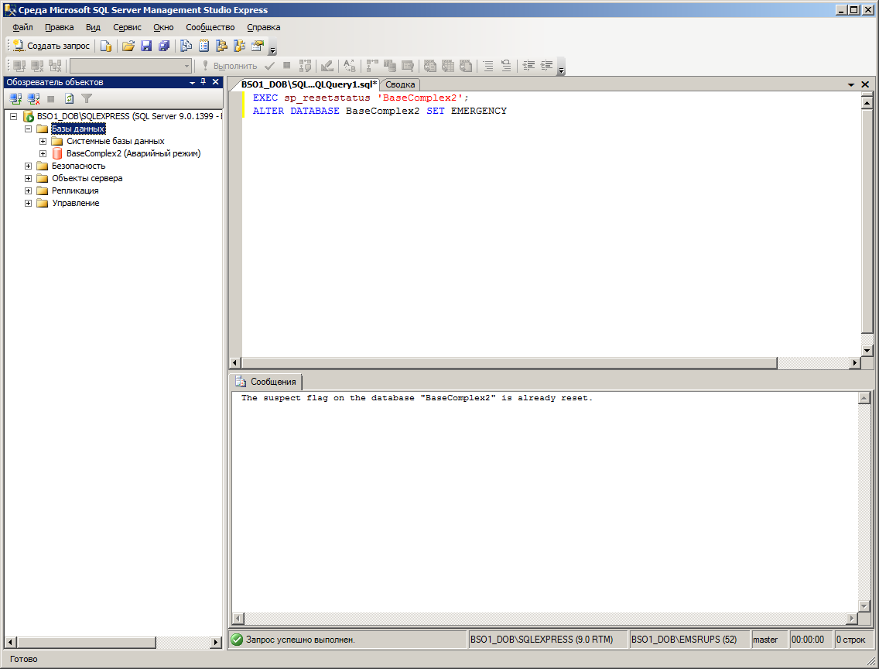
Task: Click the Summary page toolbar icon
Action: point(204,46)
